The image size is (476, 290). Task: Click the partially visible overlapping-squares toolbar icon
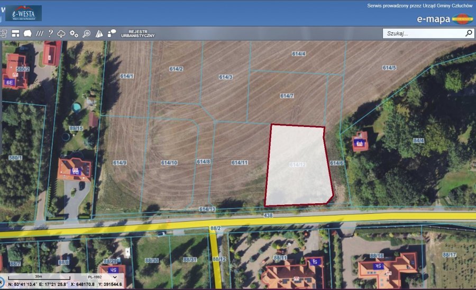tap(3, 33)
